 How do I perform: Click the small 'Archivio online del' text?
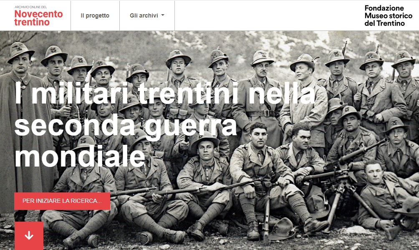pyautogui.click(x=31, y=7)
